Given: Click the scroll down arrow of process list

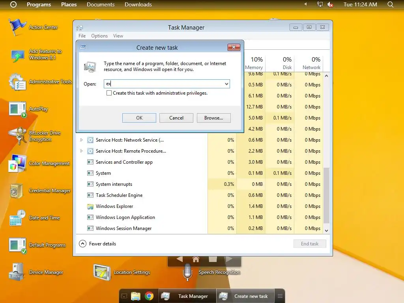Looking at the screenshot, I should [326, 230].
